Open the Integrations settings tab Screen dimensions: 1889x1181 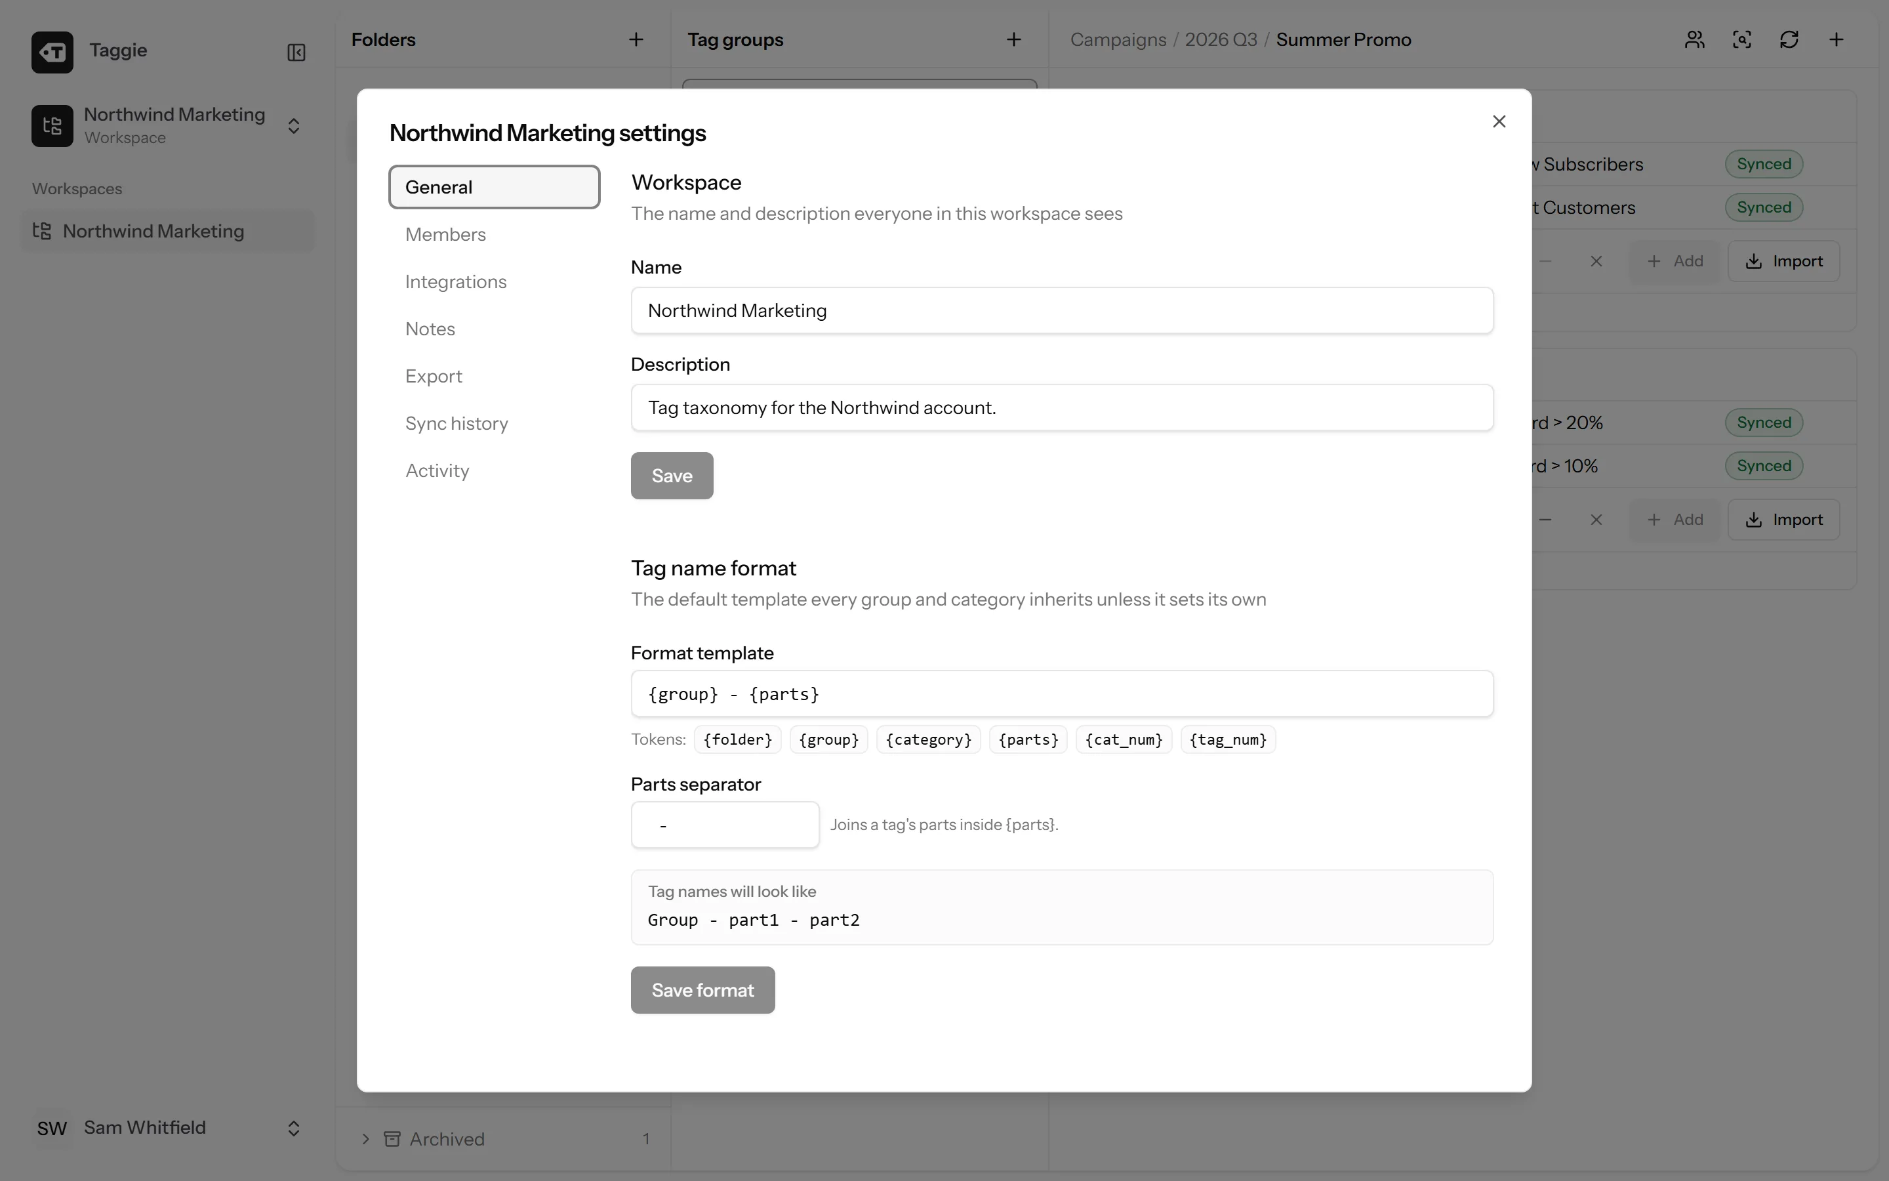click(x=494, y=281)
